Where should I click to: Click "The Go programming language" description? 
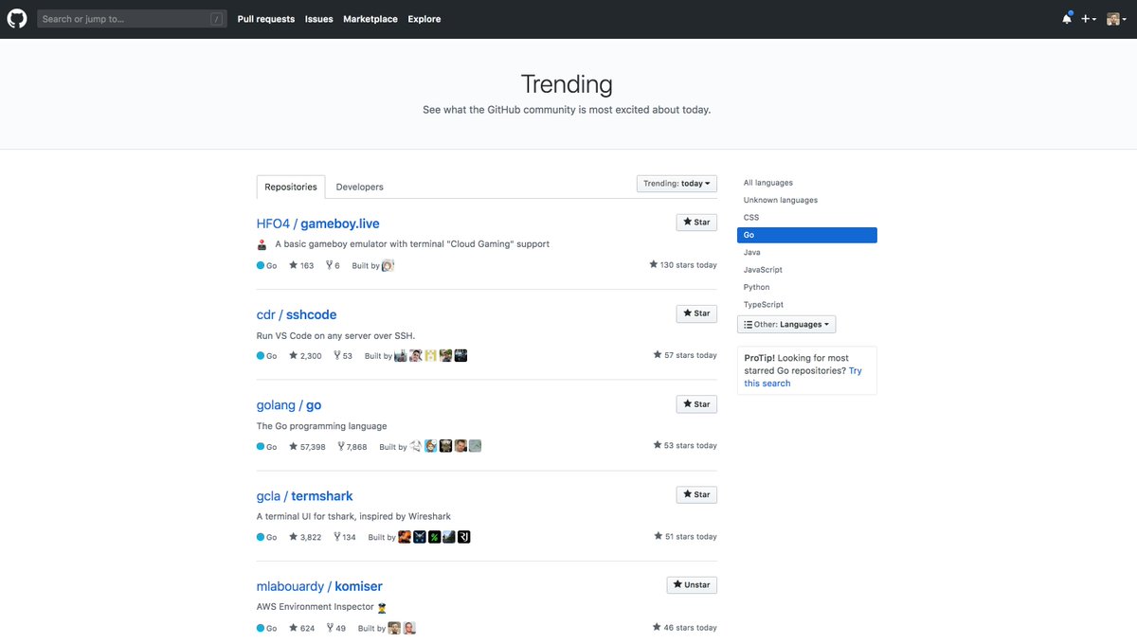(x=322, y=426)
